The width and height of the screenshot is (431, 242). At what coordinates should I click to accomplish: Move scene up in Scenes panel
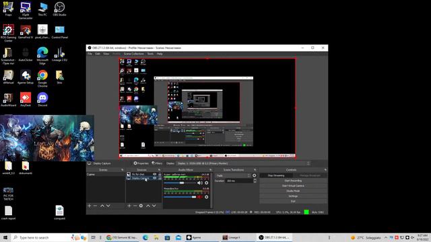click(102, 206)
